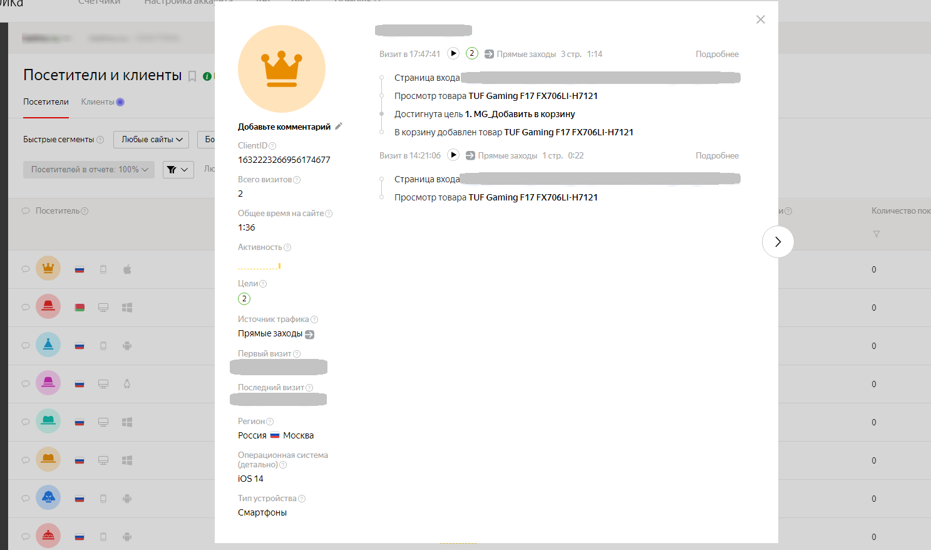Screen dimensions: 931x550
Task: Click the crown visitor avatar in profile
Action: [x=282, y=69]
